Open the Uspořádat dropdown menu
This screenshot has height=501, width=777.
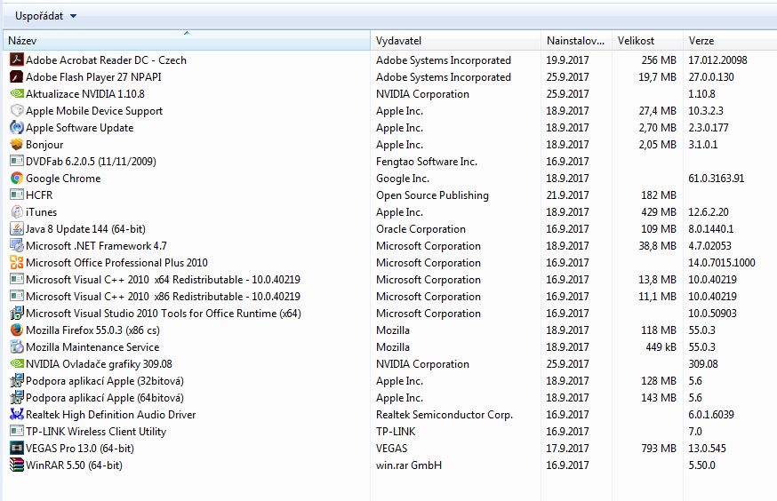(x=45, y=16)
